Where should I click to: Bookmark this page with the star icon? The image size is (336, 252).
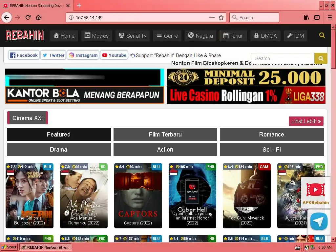(221, 17)
